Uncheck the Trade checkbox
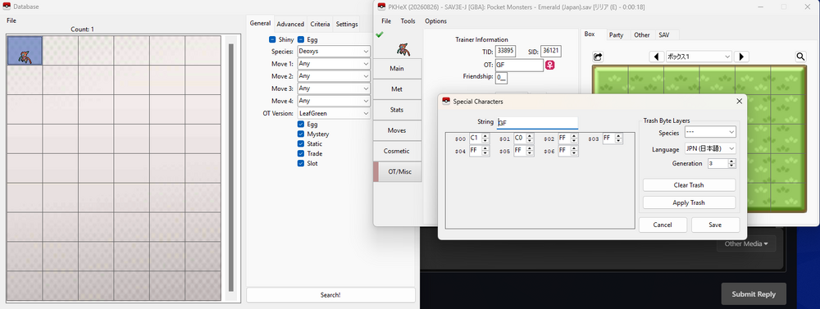The height and width of the screenshot is (309, 820). (x=301, y=153)
